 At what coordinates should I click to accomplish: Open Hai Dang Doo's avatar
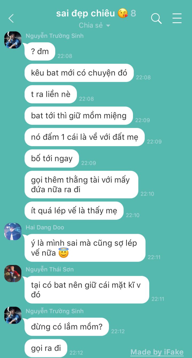point(13,231)
